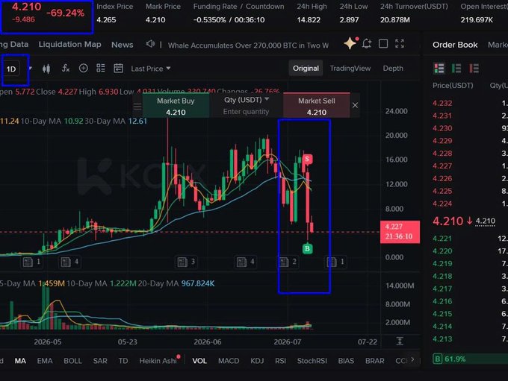Click the add/compare plus circle icon
The image size is (508, 381).
click(83, 69)
